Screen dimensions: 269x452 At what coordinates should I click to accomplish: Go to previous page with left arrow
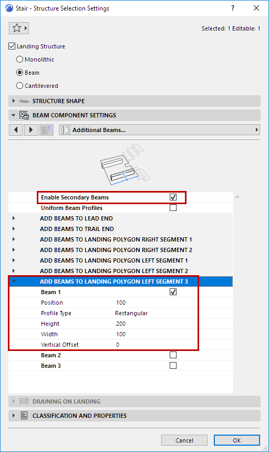(16, 130)
